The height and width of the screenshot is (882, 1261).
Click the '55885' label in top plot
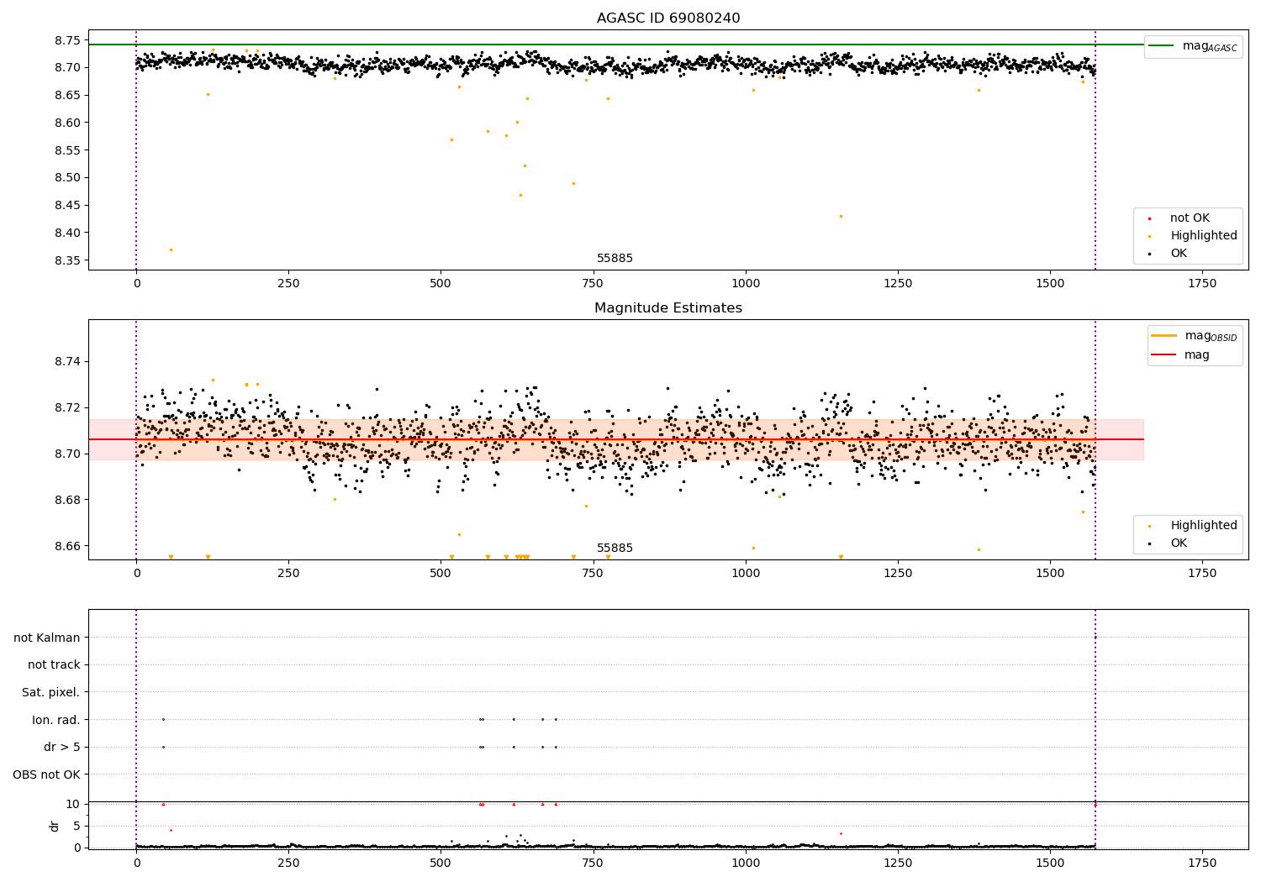tap(615, 259)
